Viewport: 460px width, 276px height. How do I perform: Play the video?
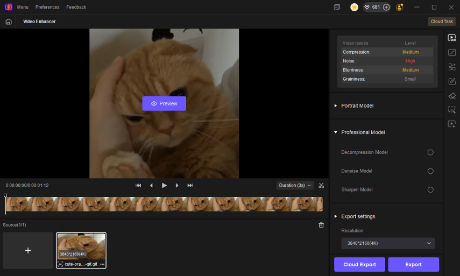[164, 186]
